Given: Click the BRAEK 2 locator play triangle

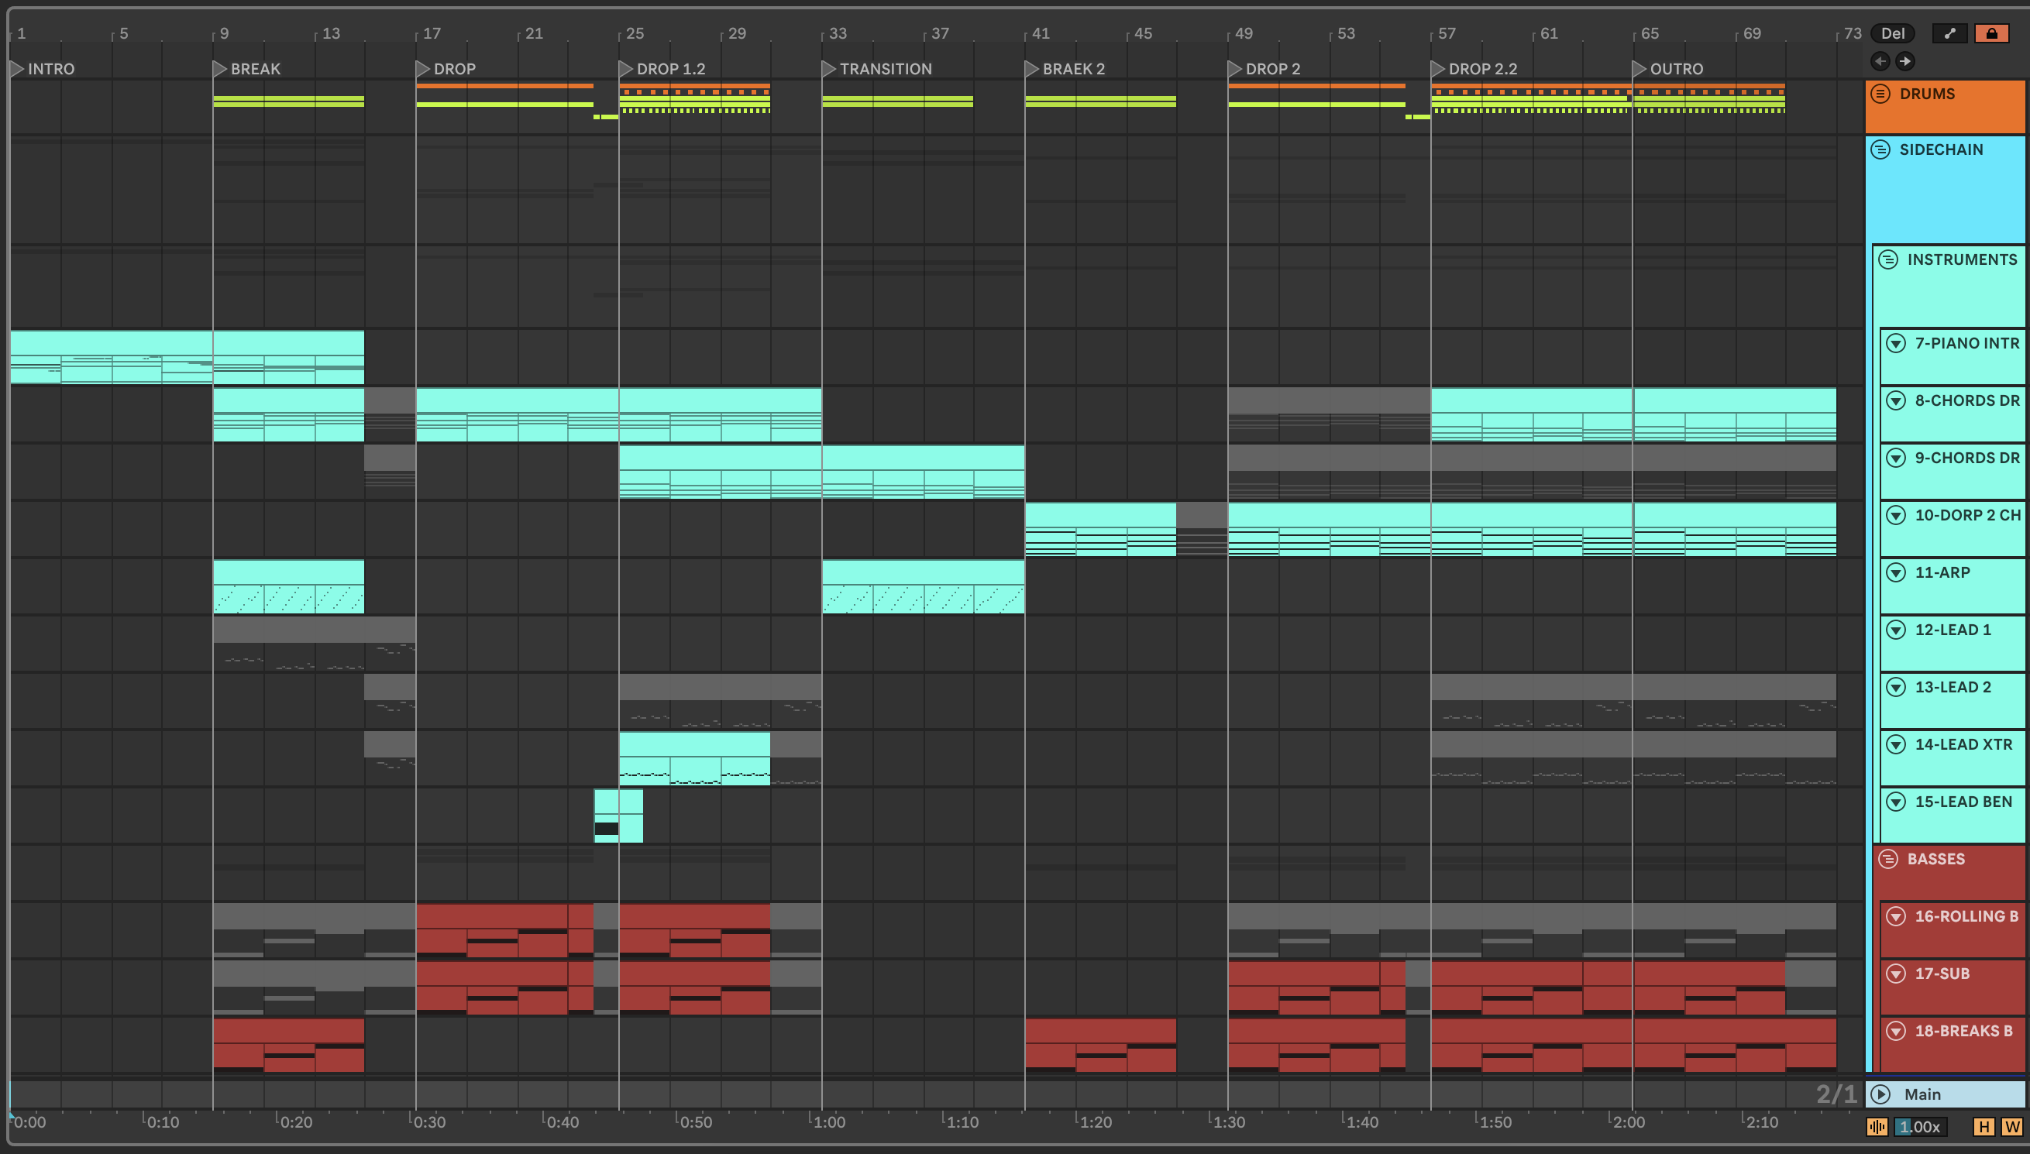Looking at the screenshot, I should tap(1032, 69).
